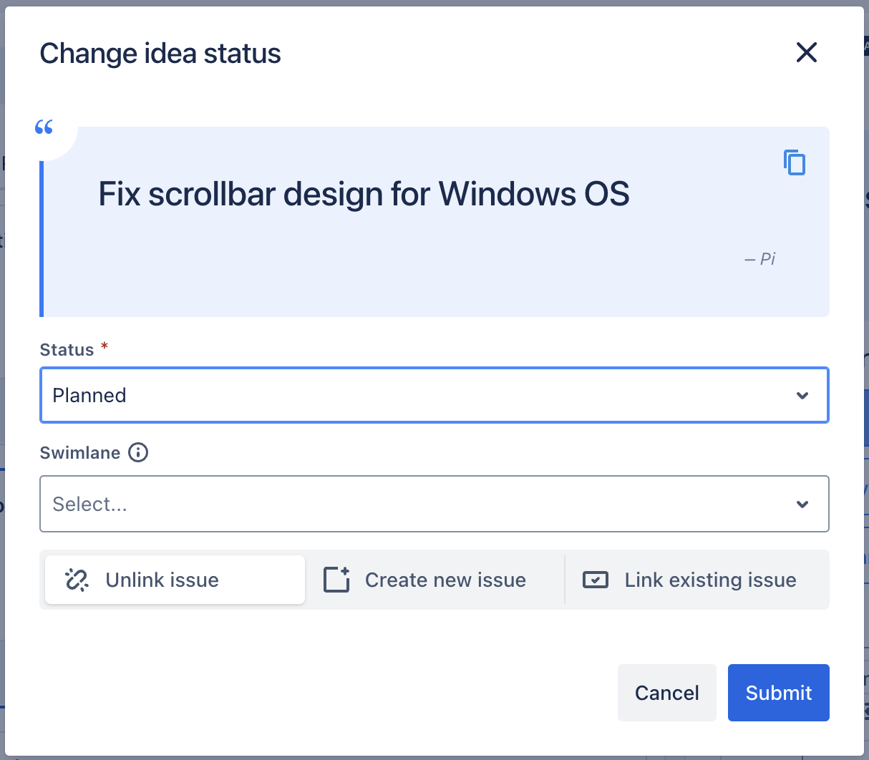Switch to the Create new issue option
Image resolution: width=869 pixels, height=760 pixels.
pyautogui.click(x=445, y=580)
